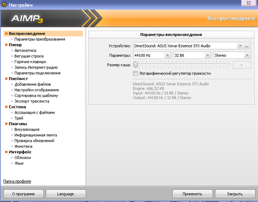This screenshot has height=202, width=258.
Task: Open Настройки отображения page
Action: [x=37, y=90]
